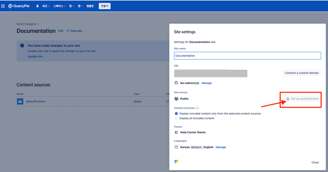Click the languages icon beside Korean
This screenshot has width=328, height=172.
click(x=176, y=147)
